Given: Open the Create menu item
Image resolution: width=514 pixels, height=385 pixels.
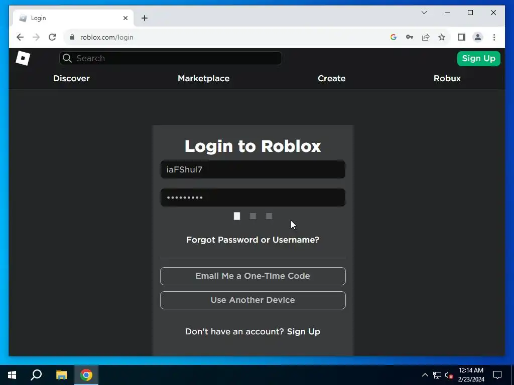Looking at the screenshot, I should [x=331, y=78].
